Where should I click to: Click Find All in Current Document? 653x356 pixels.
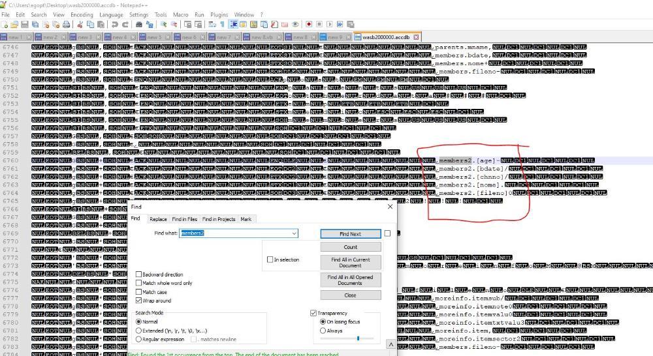tap(350, 262)
